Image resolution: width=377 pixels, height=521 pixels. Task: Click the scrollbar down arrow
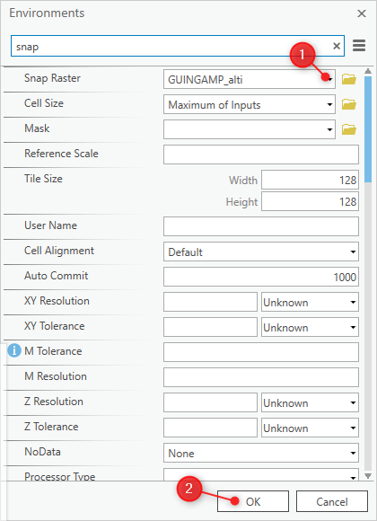point(368,476)
